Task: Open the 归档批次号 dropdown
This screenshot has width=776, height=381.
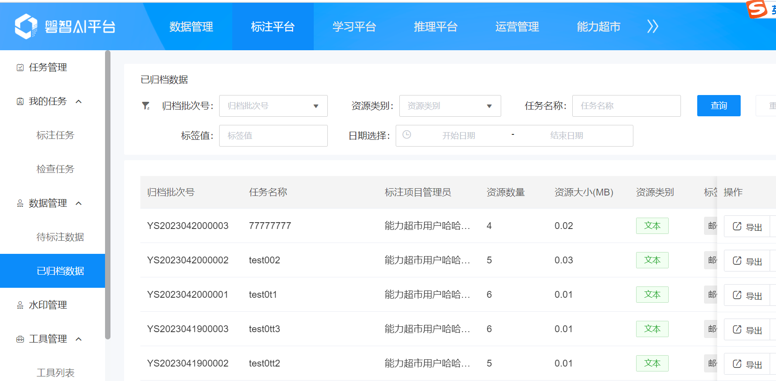Action: (273, 106)
